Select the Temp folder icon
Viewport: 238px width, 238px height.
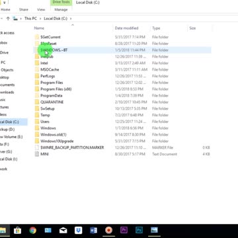37,115
